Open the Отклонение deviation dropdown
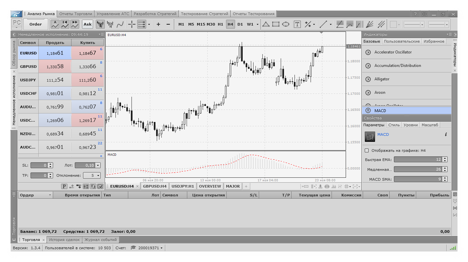 (98, 175)
